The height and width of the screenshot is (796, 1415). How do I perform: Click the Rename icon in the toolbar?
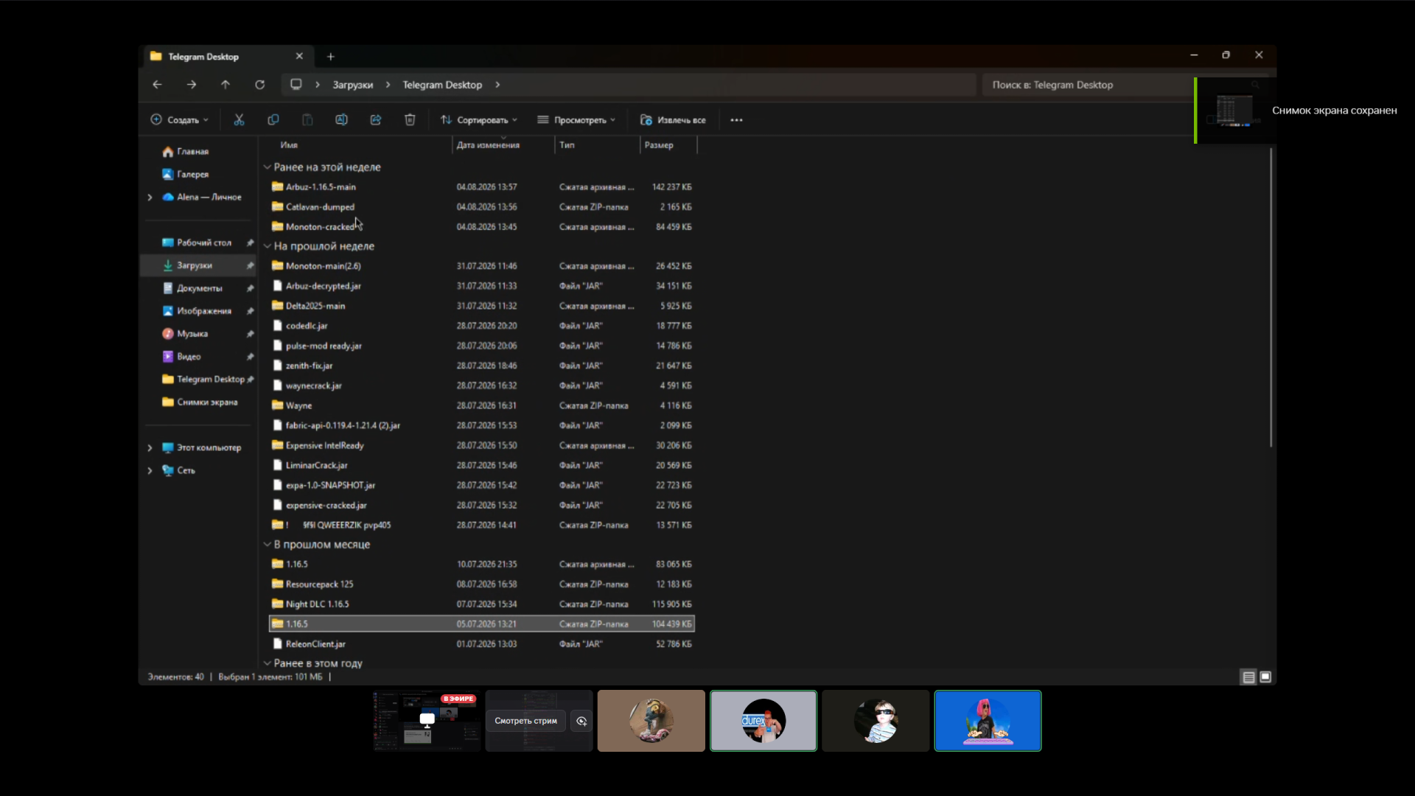click(341, 119)
